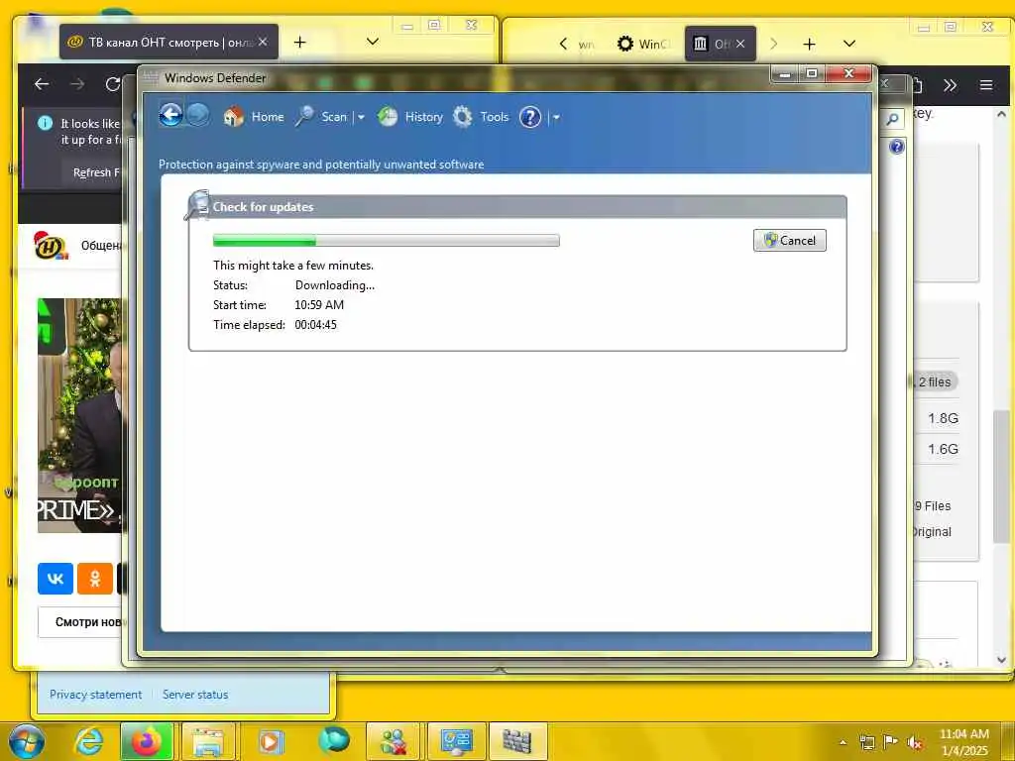
Task: Open a new tab in left Firefox window
Action: 299,42
